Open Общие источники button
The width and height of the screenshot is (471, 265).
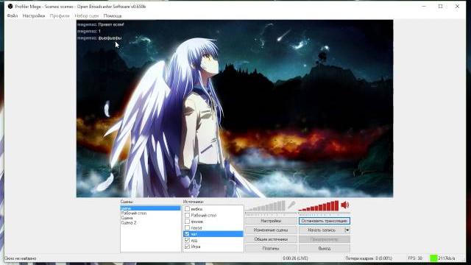tap(271, 239)
